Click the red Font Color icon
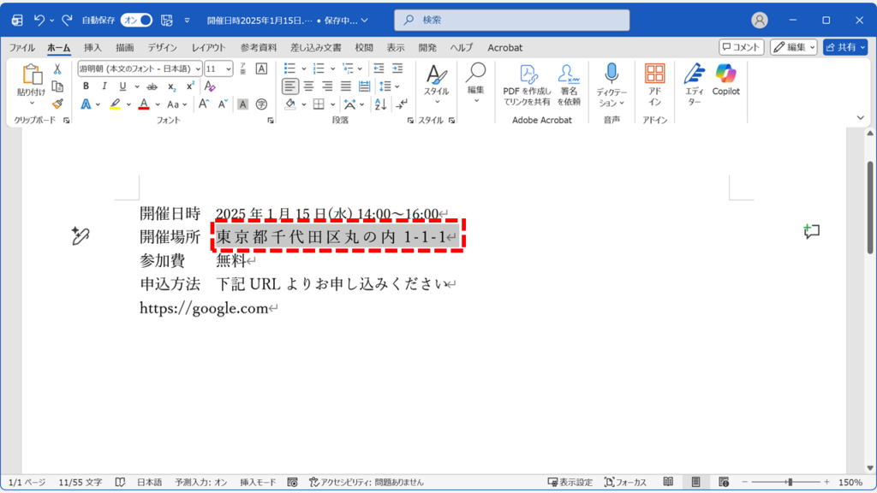877x493 pixels. pyautogui.click(x=144, y=103)
